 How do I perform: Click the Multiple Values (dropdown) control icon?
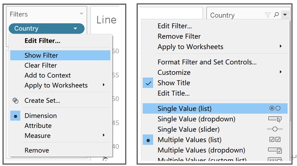click(x=275, y=150)
